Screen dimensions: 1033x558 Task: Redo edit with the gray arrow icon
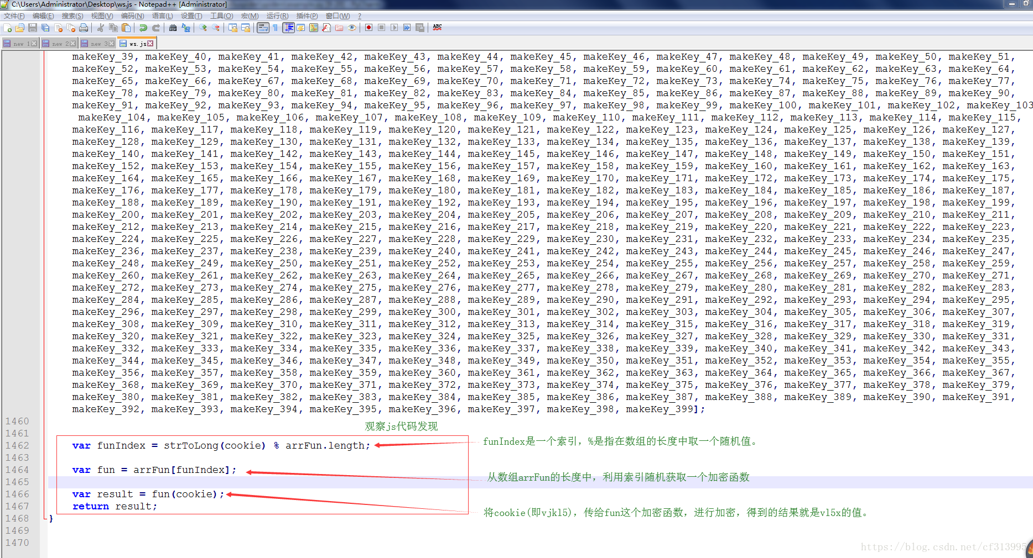pos(156,28)
